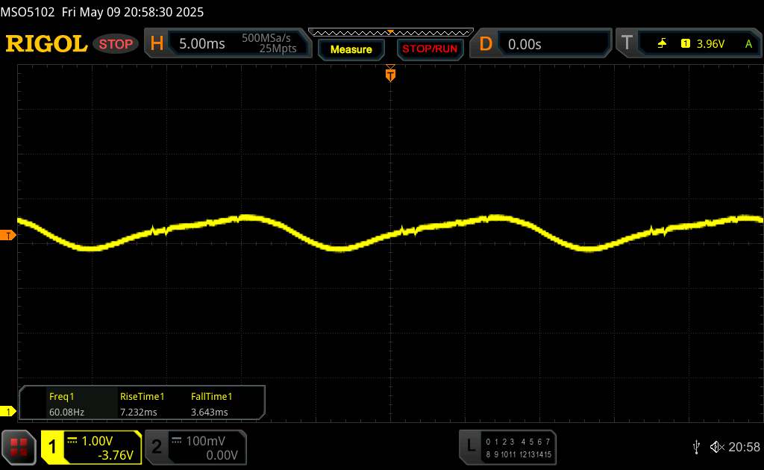Viewport: 764px width, 470px height.
Task: Adjust the 0.00s delay value
Action: coord(525,44)
